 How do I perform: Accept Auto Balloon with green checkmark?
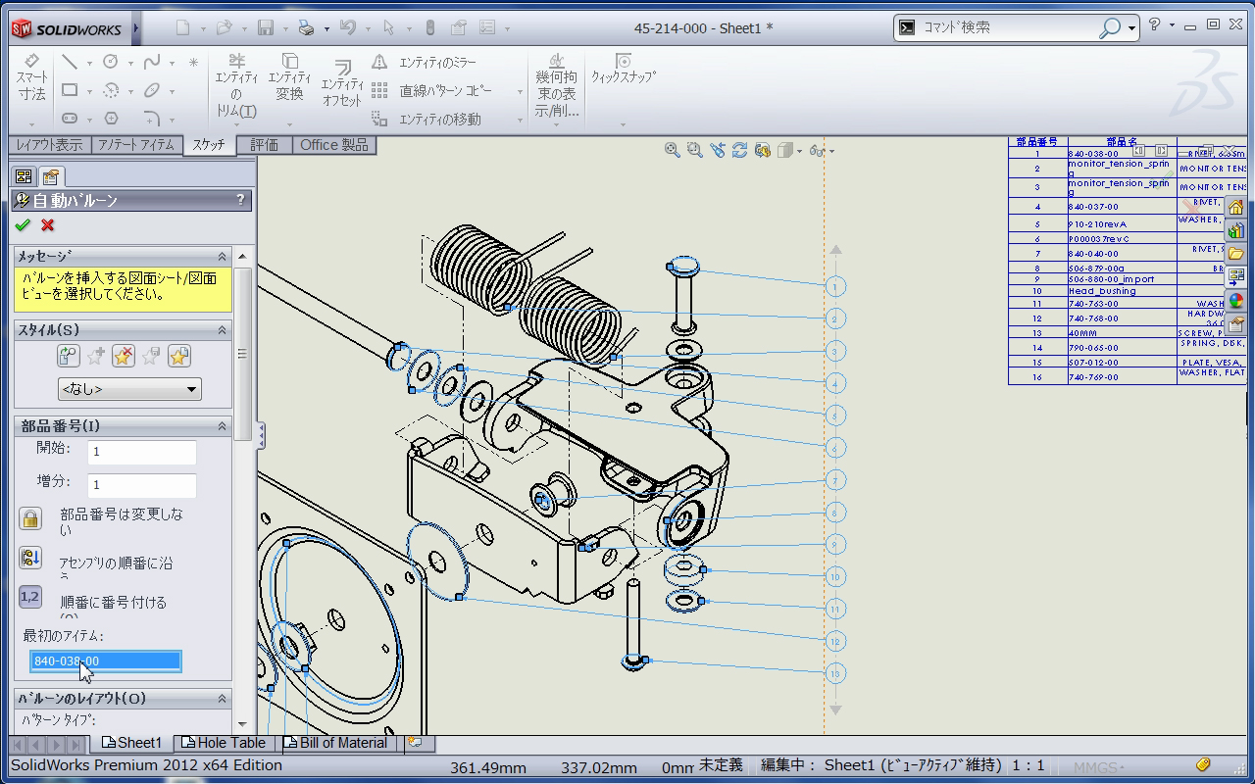click(x=24, y=225)
